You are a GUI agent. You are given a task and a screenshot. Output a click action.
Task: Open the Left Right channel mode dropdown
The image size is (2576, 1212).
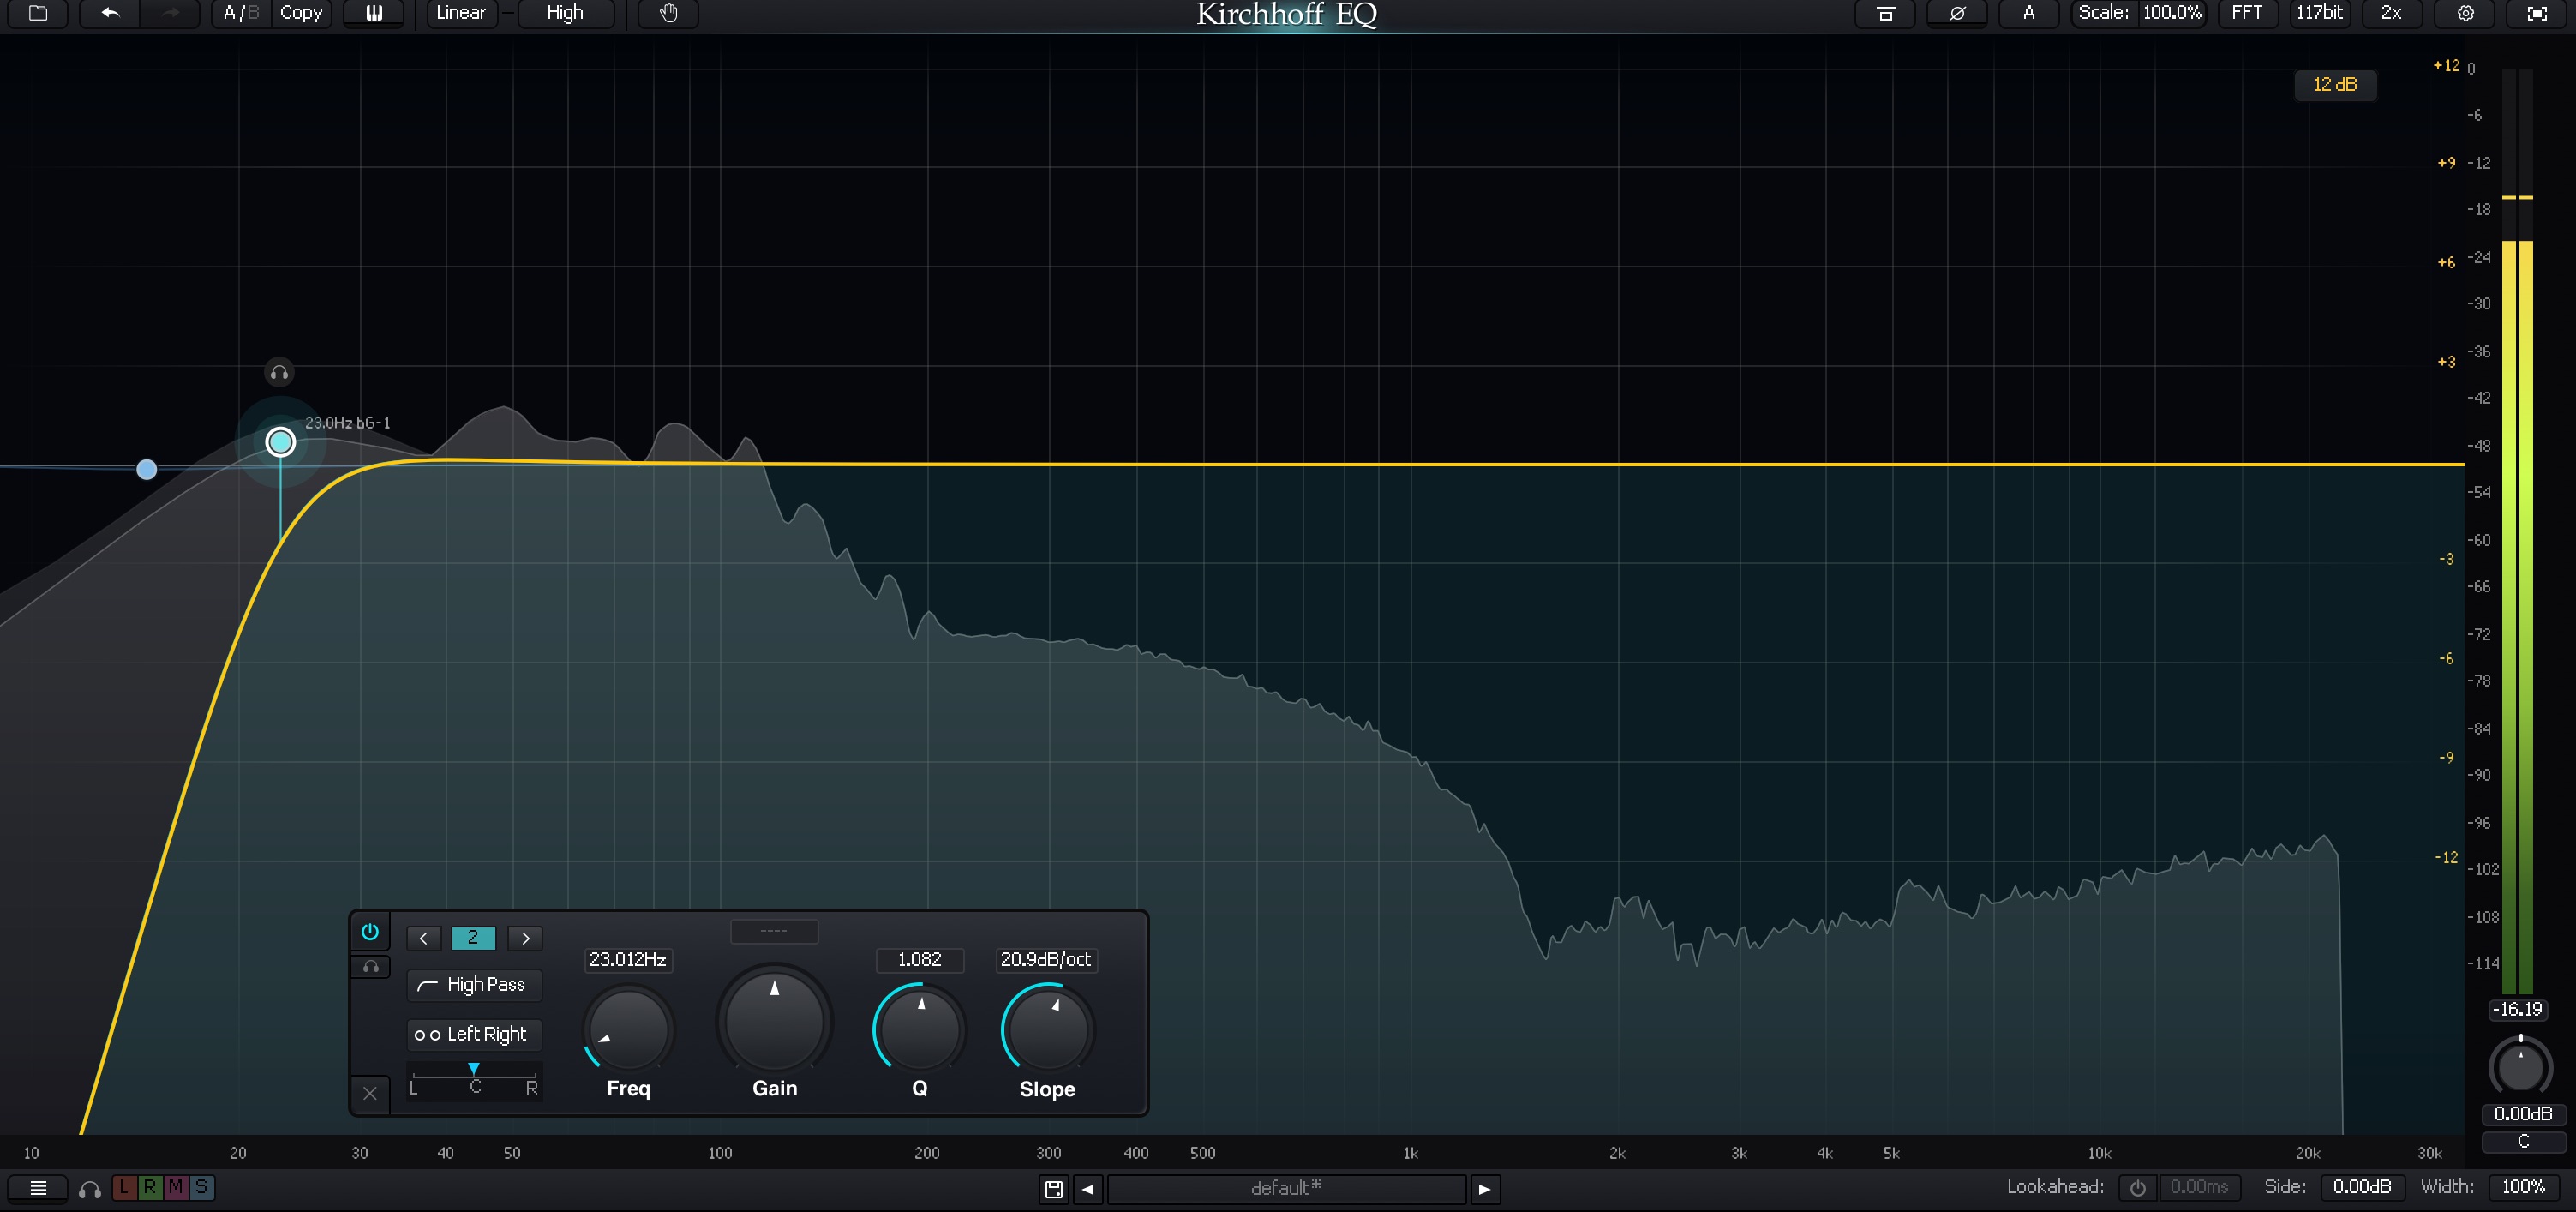[x=474, y=1034]
